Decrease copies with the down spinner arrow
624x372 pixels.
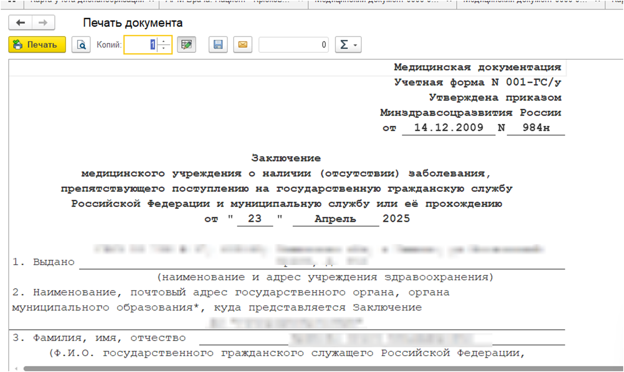pos(164,48)
